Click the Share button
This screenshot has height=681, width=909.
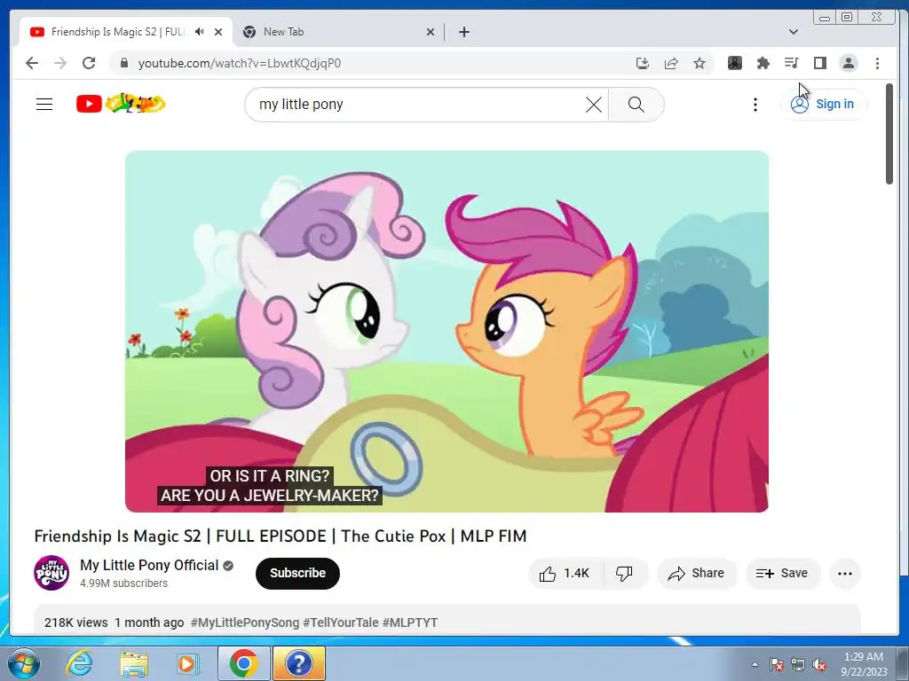(x=696, y=574)
